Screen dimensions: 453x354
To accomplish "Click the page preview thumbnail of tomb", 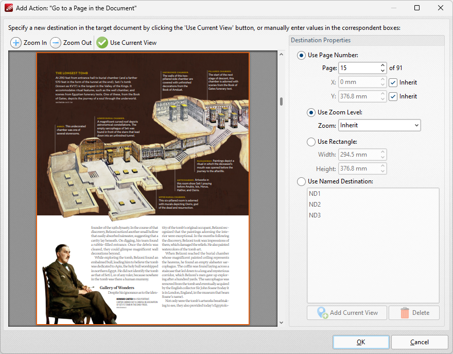I will (143, 189).
